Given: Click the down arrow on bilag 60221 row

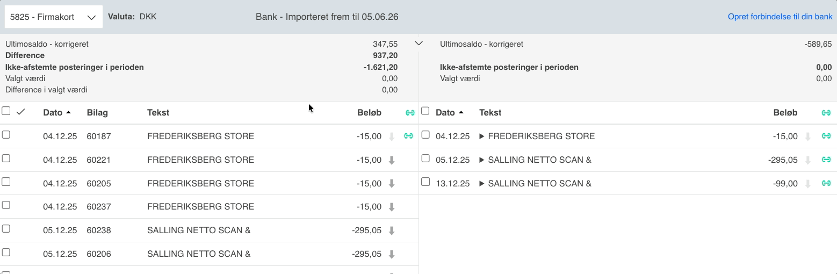Looking at the screenshot, I should 392,160.
